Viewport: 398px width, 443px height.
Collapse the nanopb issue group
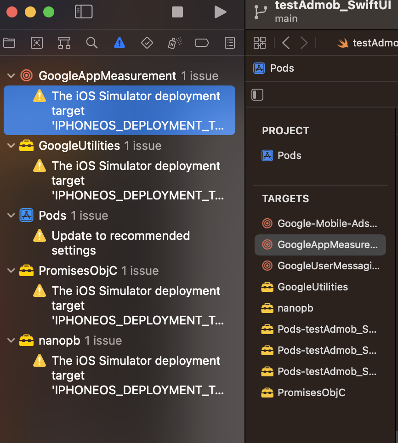point(11,341)
